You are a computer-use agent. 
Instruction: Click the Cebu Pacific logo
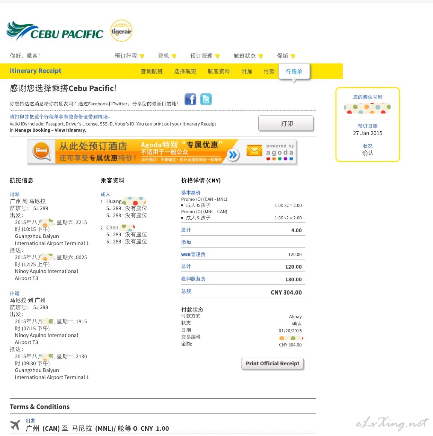(x=55, y=31)
